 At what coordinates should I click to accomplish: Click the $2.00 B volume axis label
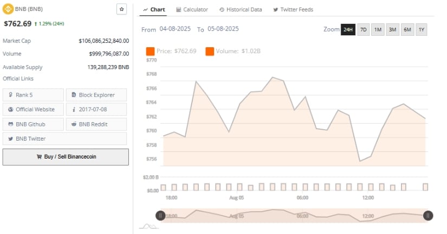tap(151, 177)
